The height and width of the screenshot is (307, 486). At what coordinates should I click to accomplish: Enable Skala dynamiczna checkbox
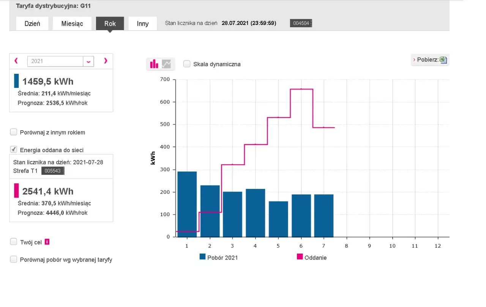[187, 64]
